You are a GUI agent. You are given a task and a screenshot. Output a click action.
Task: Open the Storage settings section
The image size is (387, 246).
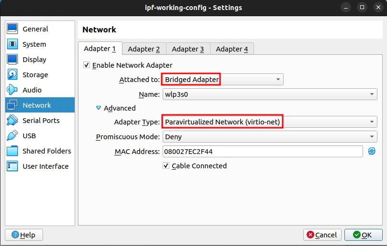[35, 75]
